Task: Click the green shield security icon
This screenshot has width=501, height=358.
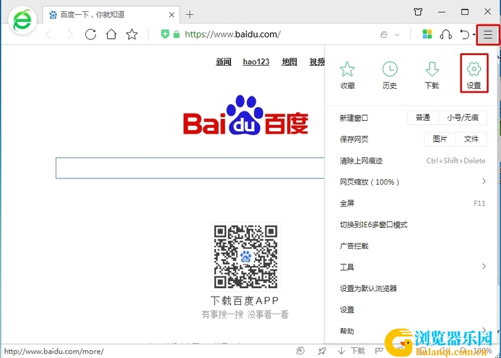Action: pyautogui.click(x=165, y=34)
